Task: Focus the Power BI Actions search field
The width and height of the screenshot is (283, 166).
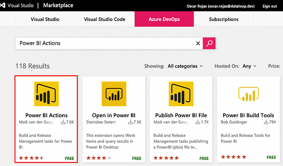Action: pyautogui.click(x=106, y=43)
